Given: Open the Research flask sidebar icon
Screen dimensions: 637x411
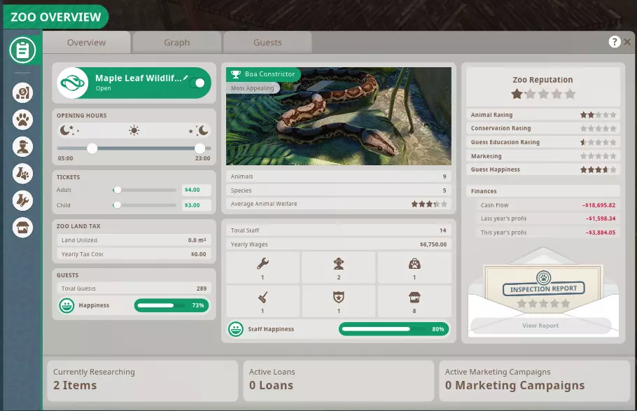Looking at the screenshot, I should (22, 174).
